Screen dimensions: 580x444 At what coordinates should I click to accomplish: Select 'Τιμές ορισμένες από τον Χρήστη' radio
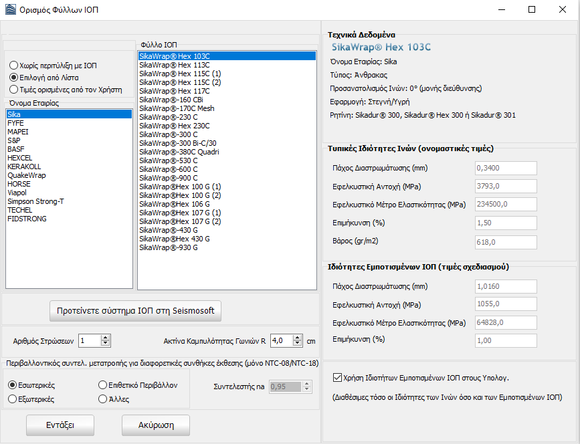(x=13, y=90)
